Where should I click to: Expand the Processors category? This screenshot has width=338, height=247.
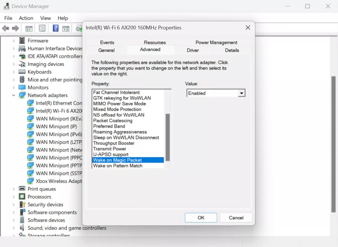pos(14,197)
